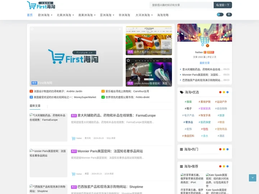Click the list icon beside 海淘•推荐
259x194 pixels.
coord(181,166)
